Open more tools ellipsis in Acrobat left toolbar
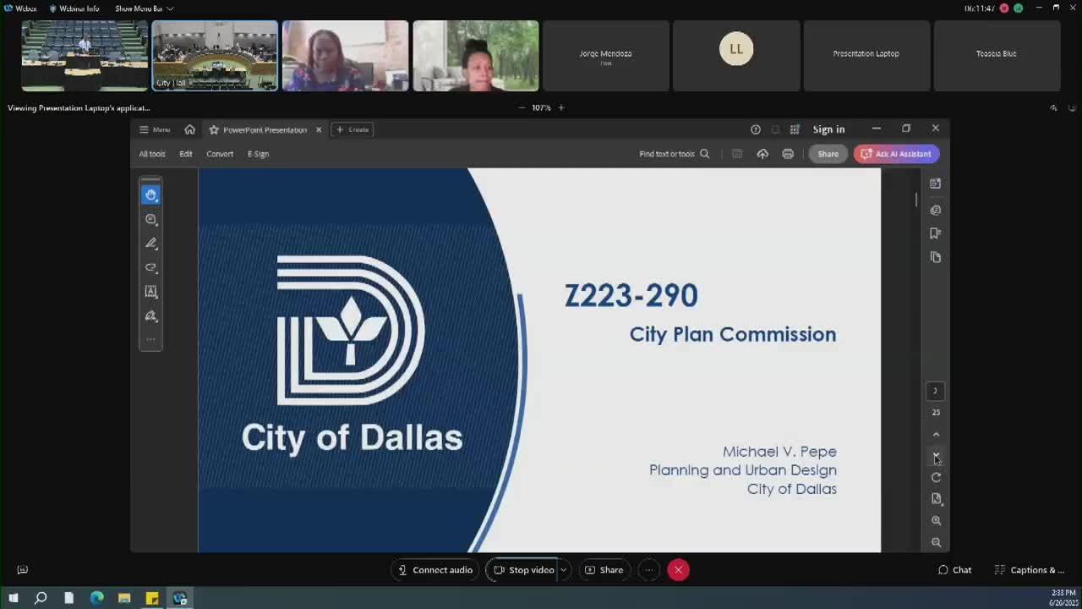The height and width of the screenshot is (609, 1082). click(150, 339)
